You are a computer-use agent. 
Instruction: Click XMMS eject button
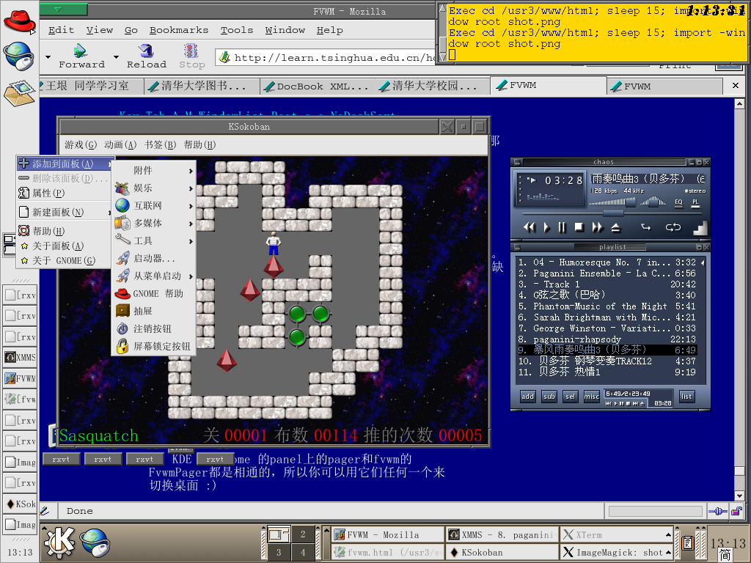point(616,228)
